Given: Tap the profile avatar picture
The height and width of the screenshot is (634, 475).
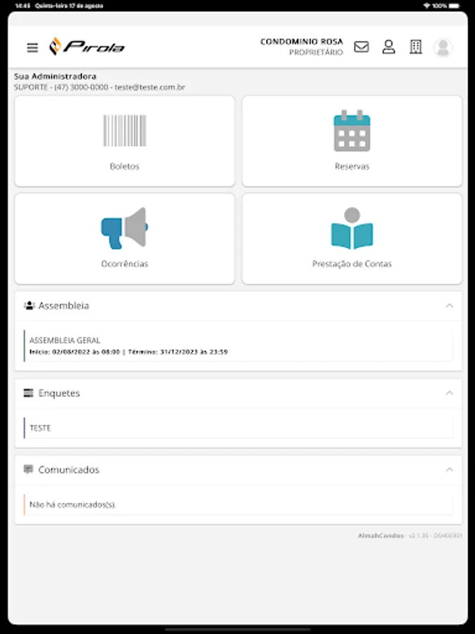Looking at the screenshot, I should (443, 47).
